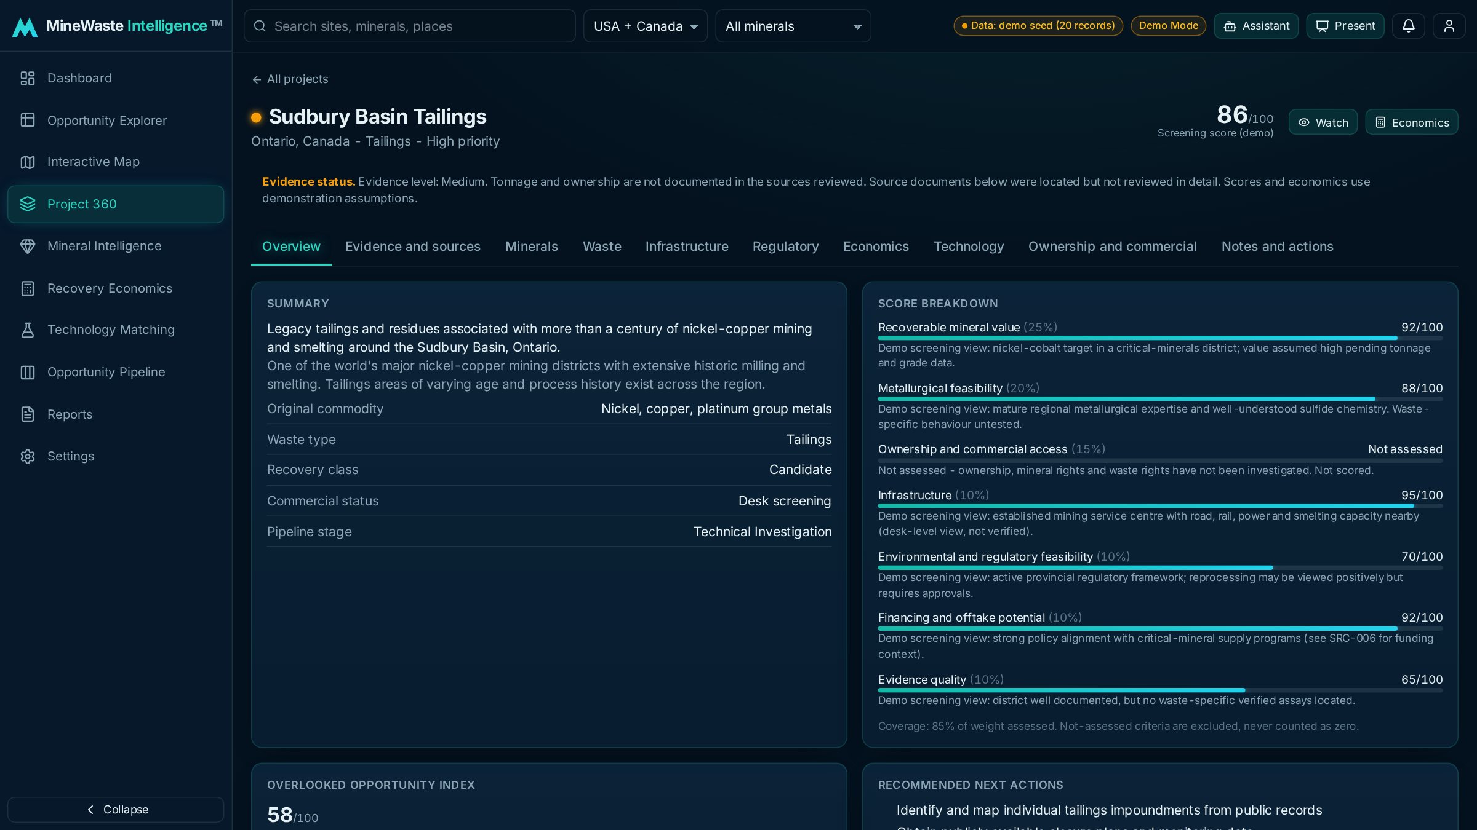Image resolution: width=1477 pixels, height=830 pixels.
Task: Click the Economics button near score
Action: [x=1412, y=122]
